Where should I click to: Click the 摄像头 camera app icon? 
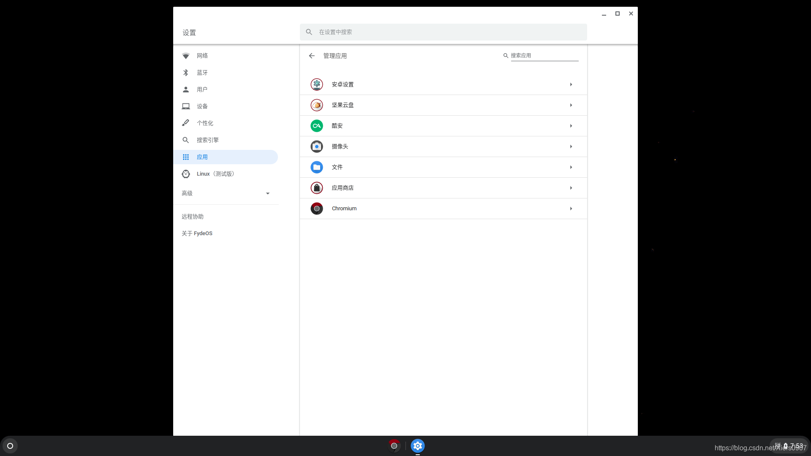[316, 147]
